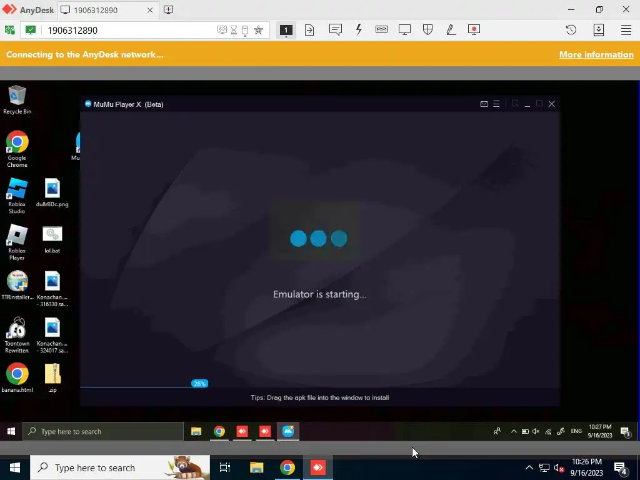Open local notification center with 4 badge
The image size is (640, 480).
(621, 469)
